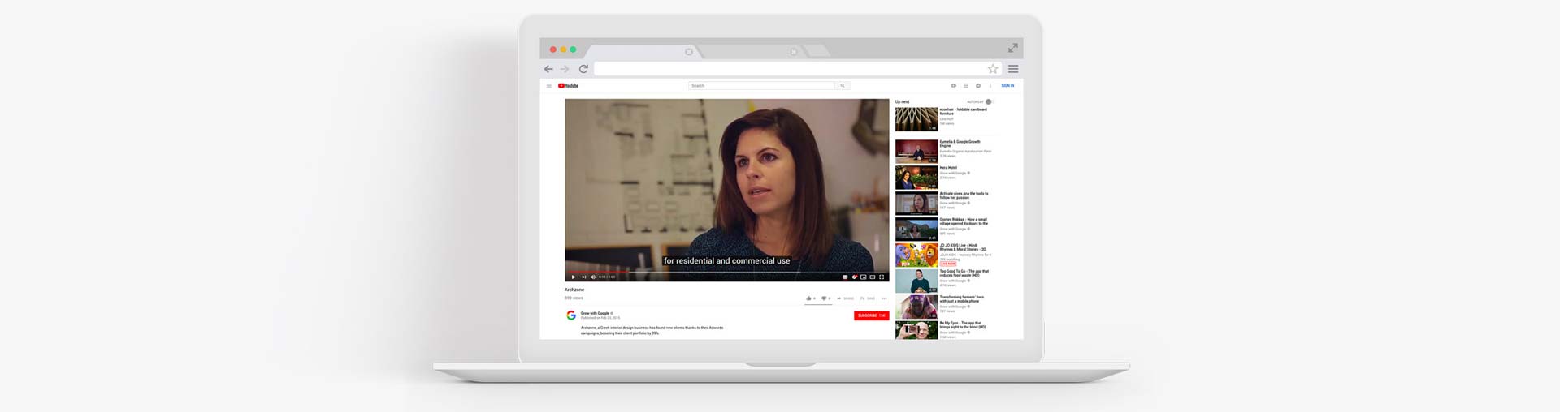Bookmark page with the star icon

point(992,69)
